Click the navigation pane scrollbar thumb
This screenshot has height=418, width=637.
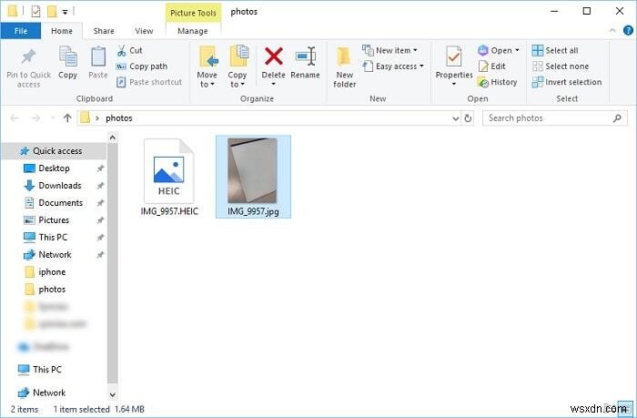coord(113,263)
